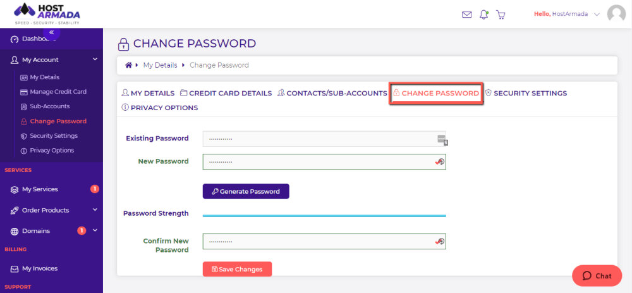The height and width of the screenshot is (293, 632).
Task: Open the Chat support button
Action: click(597, 276)
